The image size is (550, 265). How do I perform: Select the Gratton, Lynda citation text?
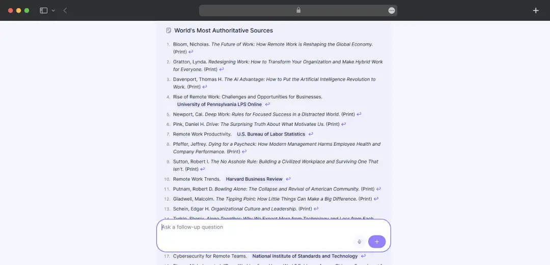(278, 65)
